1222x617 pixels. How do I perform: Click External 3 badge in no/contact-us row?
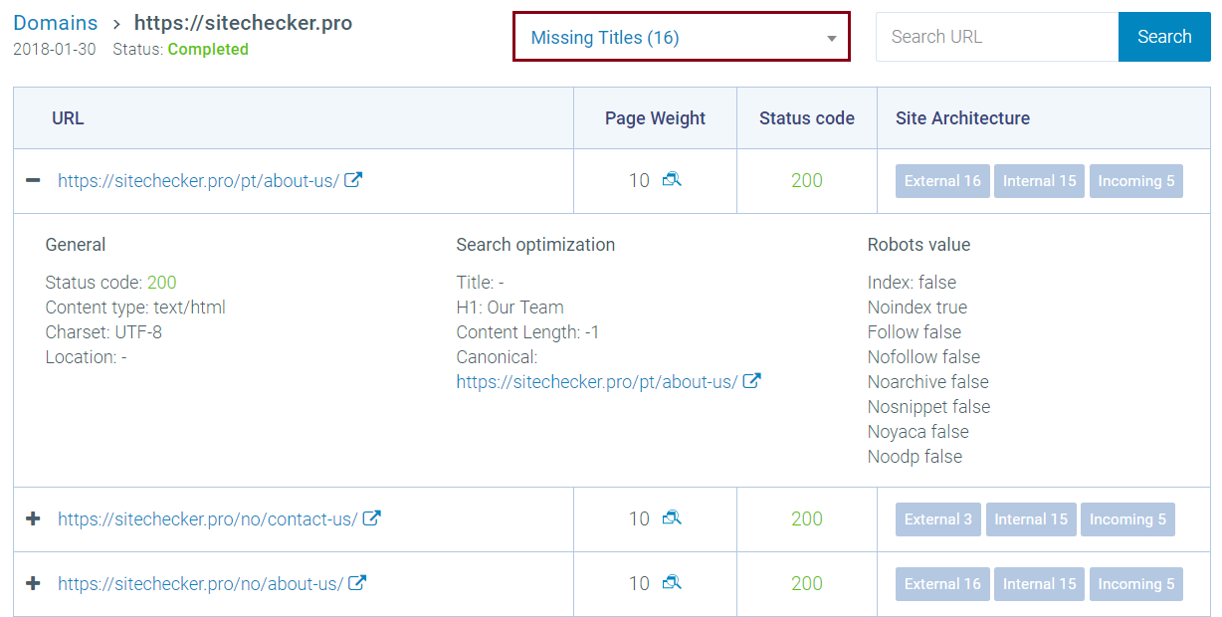coord(938,519)
